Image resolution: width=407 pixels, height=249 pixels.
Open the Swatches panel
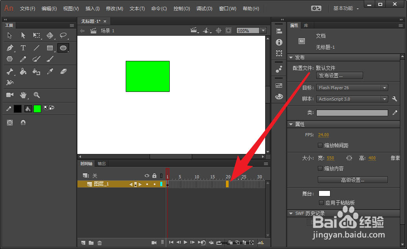coord(279,85)
